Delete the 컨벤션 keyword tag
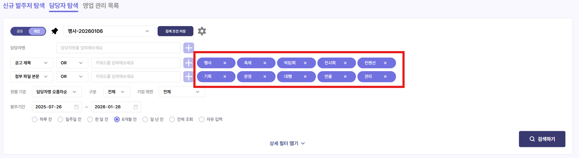This screenshot has height=158, width=579. [x=385, y=63]
